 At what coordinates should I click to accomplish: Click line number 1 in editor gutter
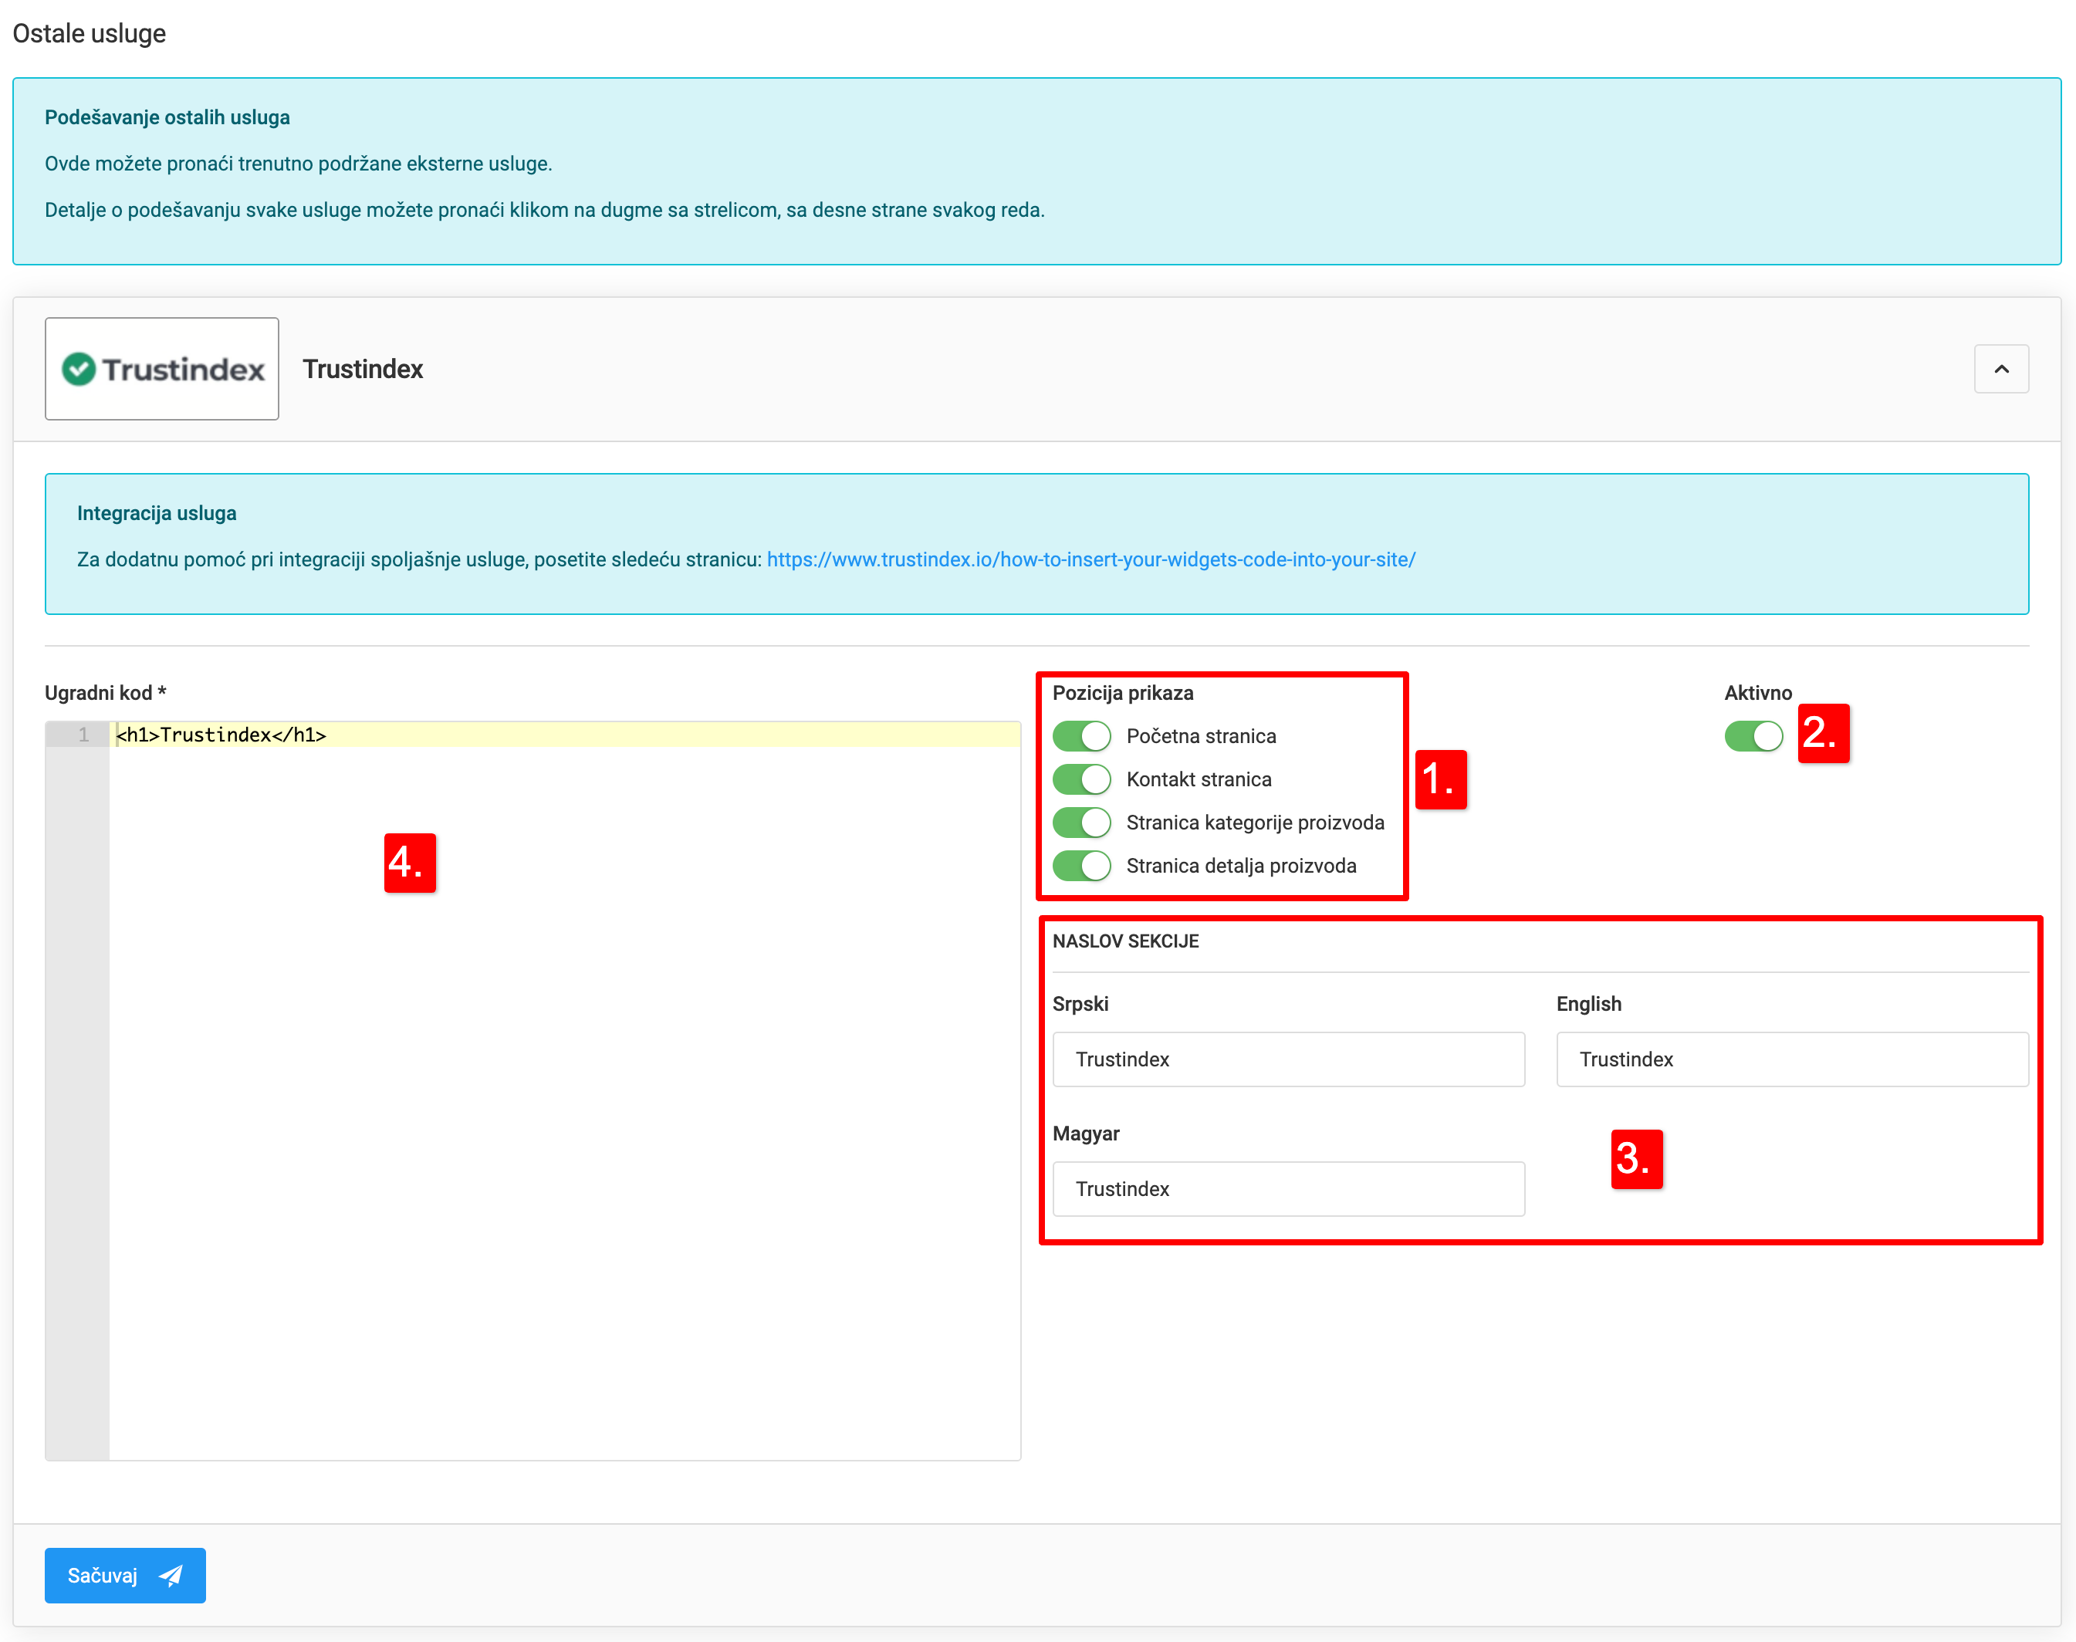click(83, 735)
